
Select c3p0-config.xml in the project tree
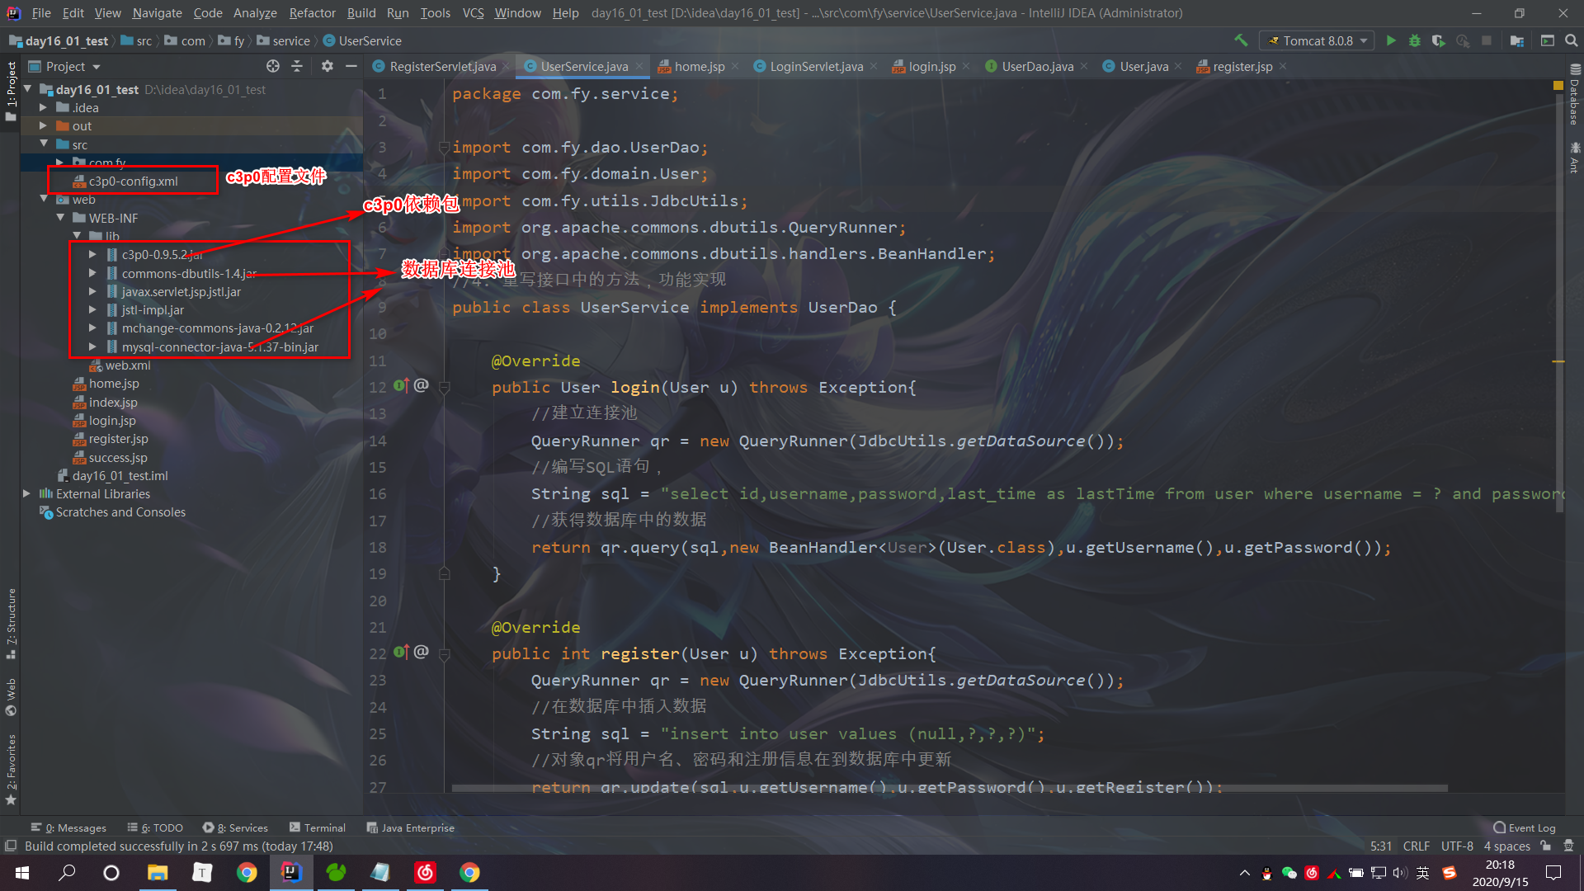[133, 181]
